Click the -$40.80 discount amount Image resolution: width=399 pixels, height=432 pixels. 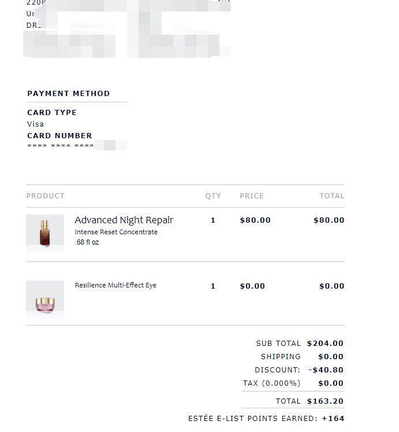click(326, 370)
